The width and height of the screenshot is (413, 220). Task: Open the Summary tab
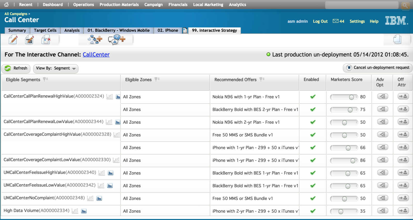[x=17, y=30]
